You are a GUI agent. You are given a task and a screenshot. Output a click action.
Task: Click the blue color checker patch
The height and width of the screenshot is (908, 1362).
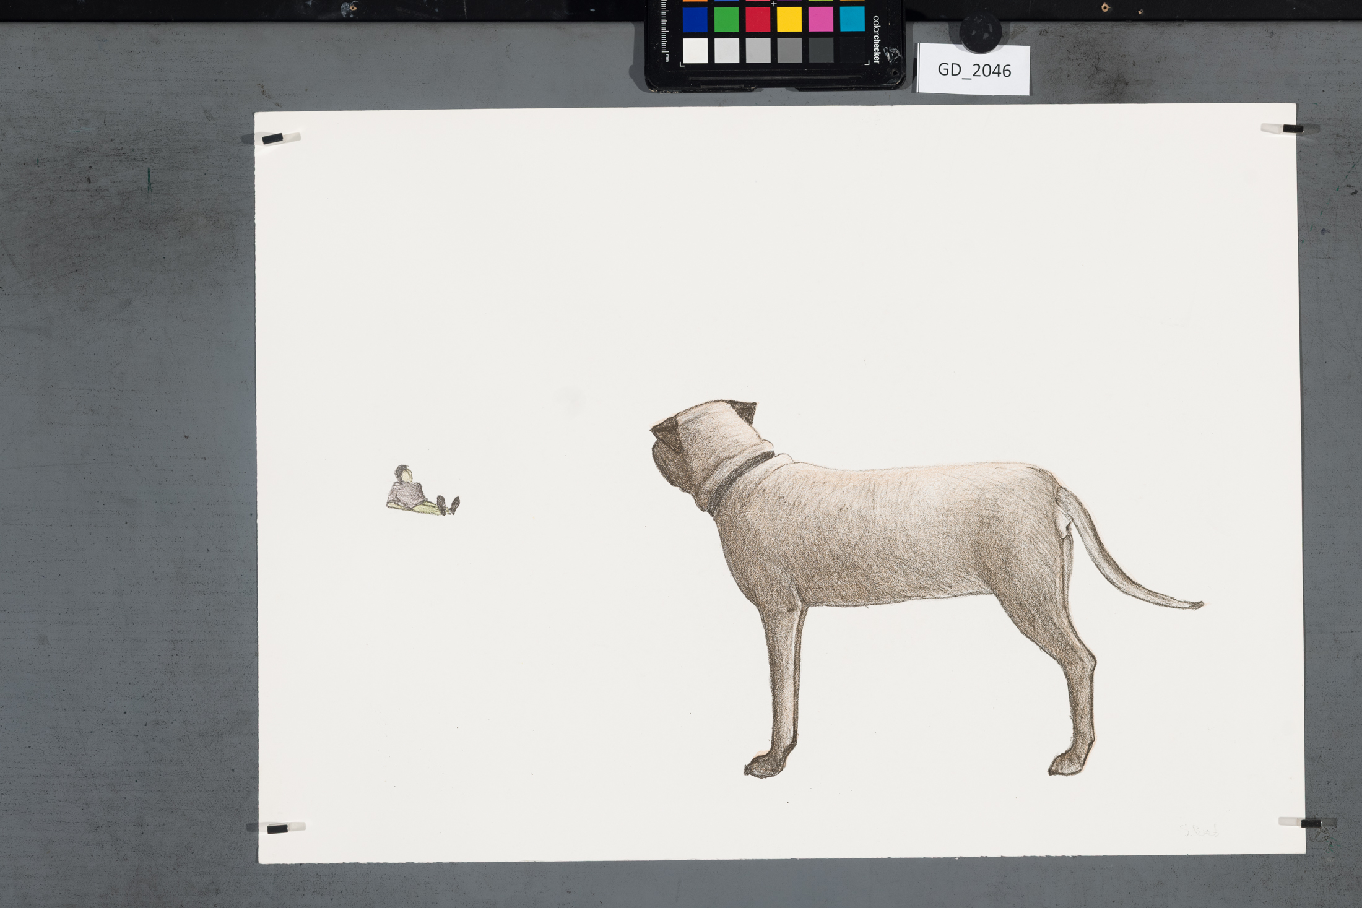[695, 20]
